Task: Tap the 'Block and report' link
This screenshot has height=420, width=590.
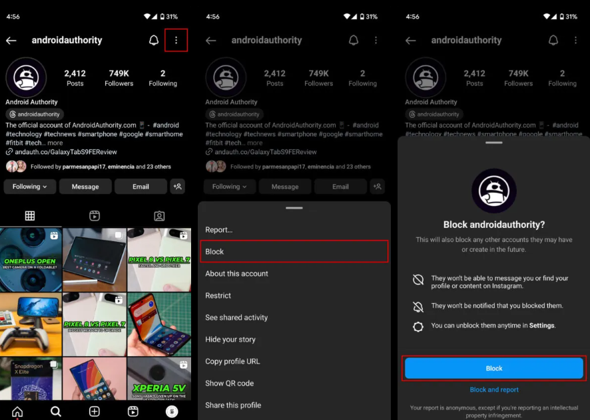Action: [x=494, y=389]
